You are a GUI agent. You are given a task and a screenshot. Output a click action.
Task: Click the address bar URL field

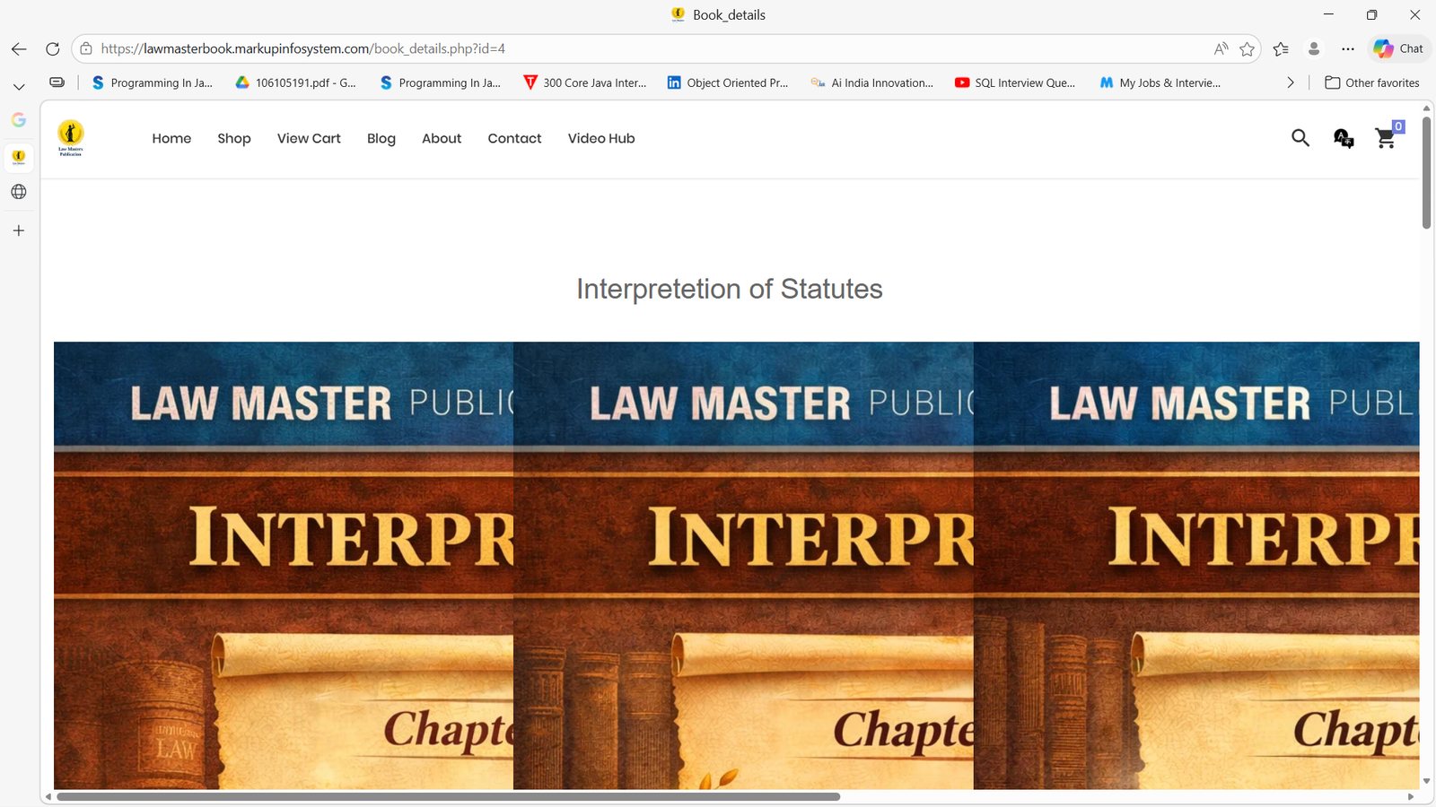(x=628, y=49)
